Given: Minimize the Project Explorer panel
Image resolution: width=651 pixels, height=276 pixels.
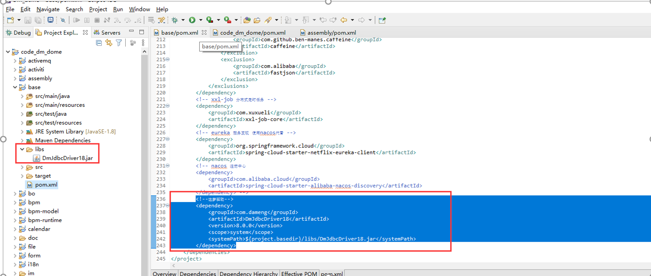Looking at the screenshot, I should pyautogui.click(x=130, y=32).
